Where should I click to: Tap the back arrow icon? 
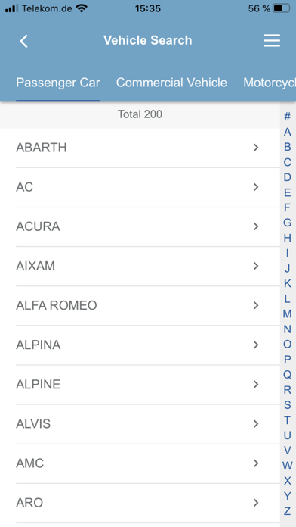pyautogui.click(x=23, y=41)
